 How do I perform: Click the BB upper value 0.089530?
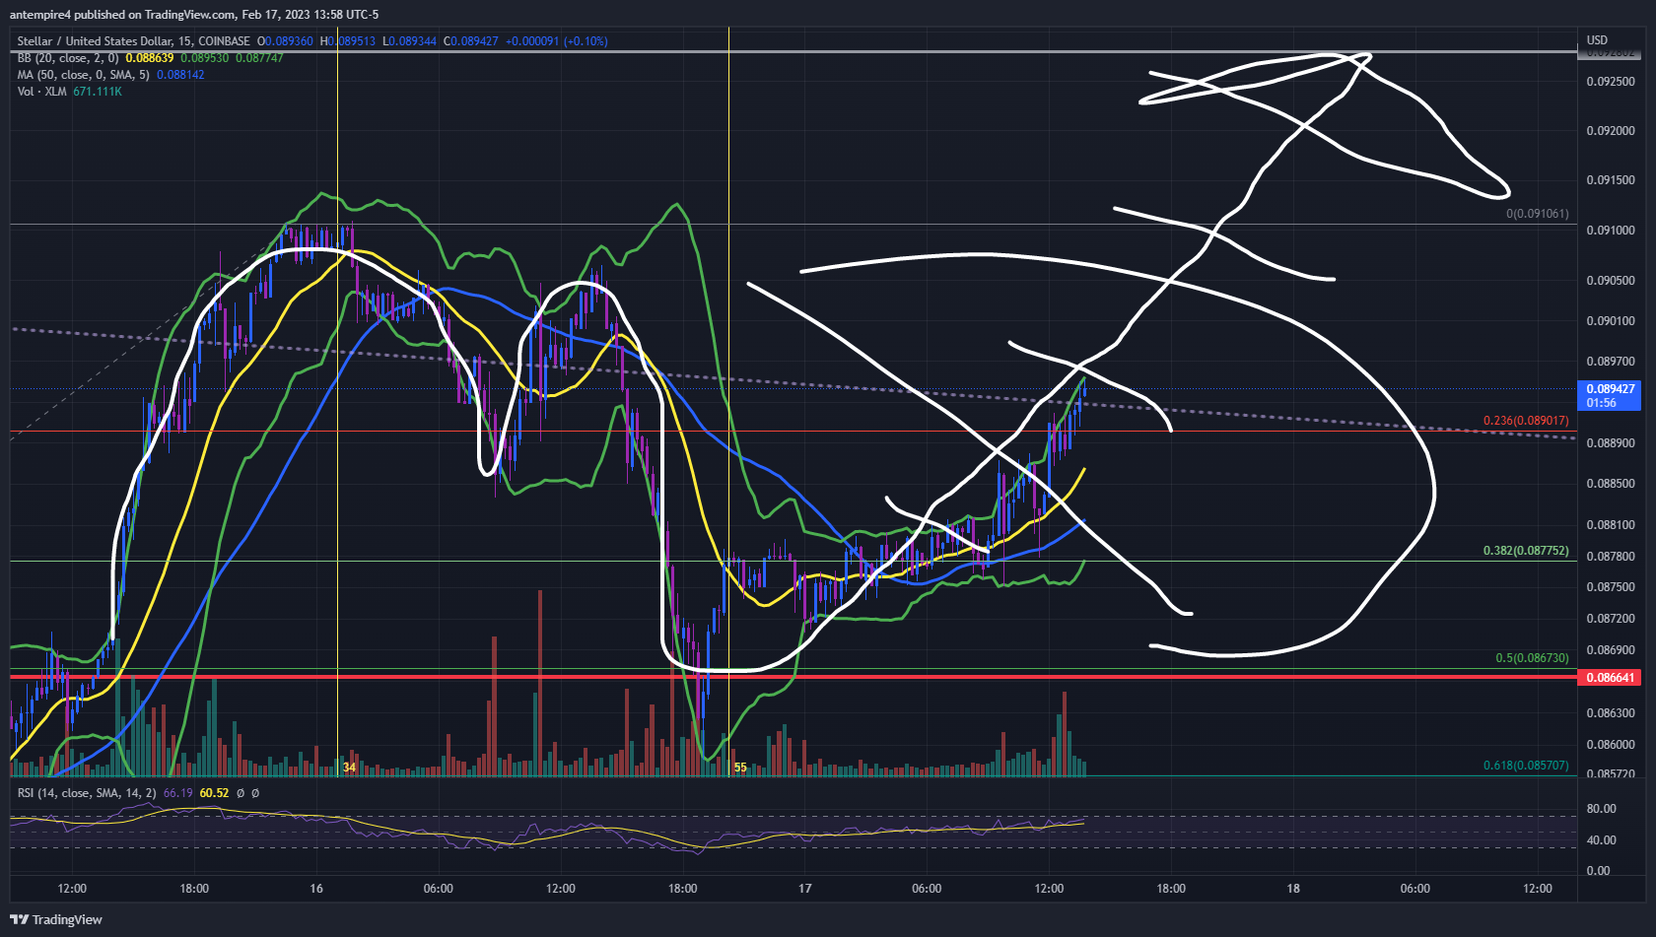click(x=205, y=58)
